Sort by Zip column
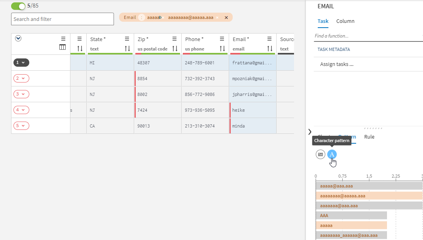This screenshot has height=240, width=423. tap(175, 49)
